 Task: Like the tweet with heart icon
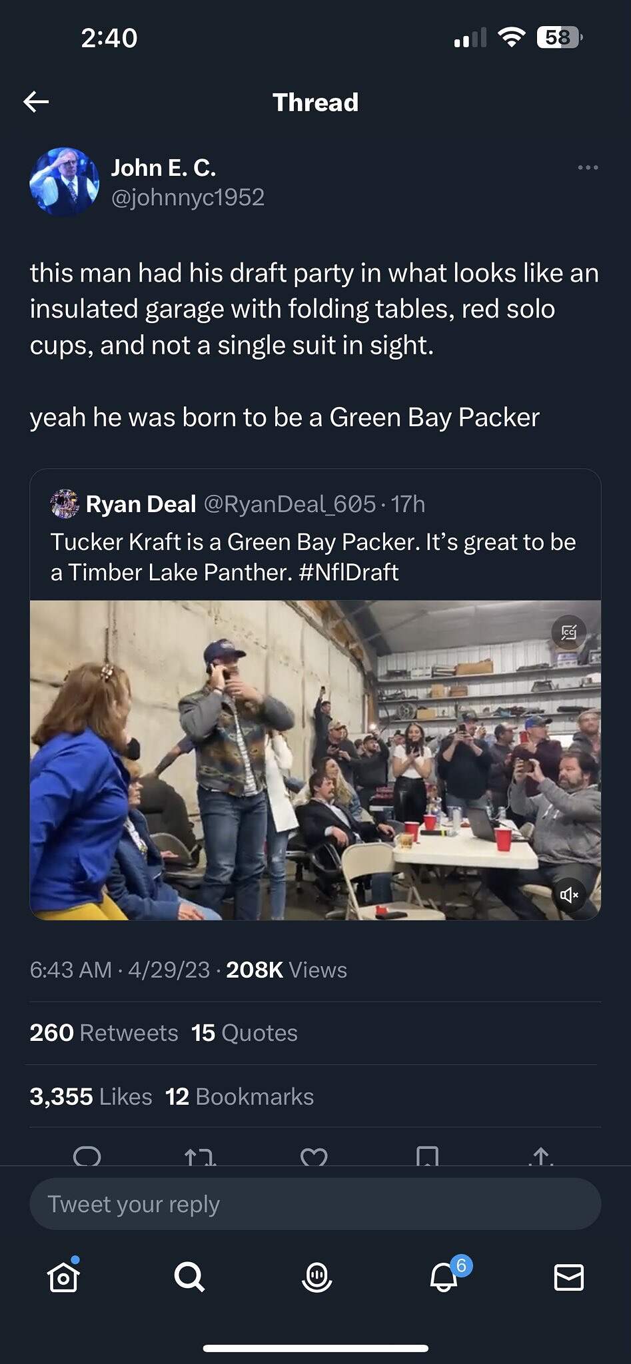pos(314,1157)
